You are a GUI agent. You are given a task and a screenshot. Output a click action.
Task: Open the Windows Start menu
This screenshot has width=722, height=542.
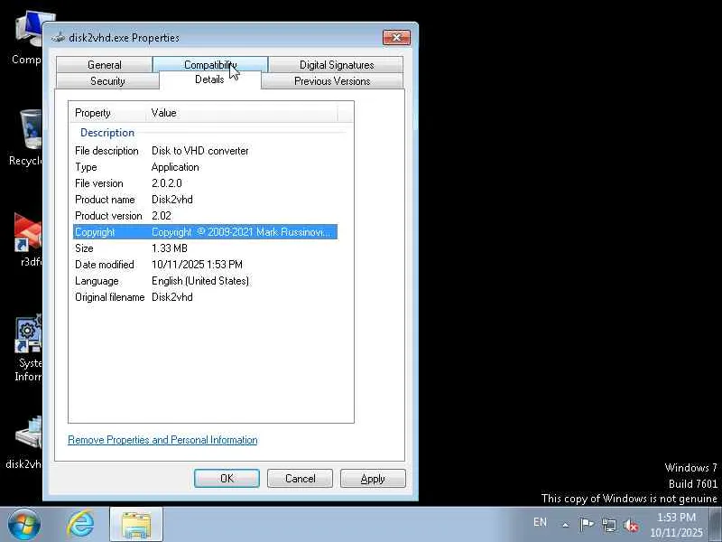click(23, 525)
